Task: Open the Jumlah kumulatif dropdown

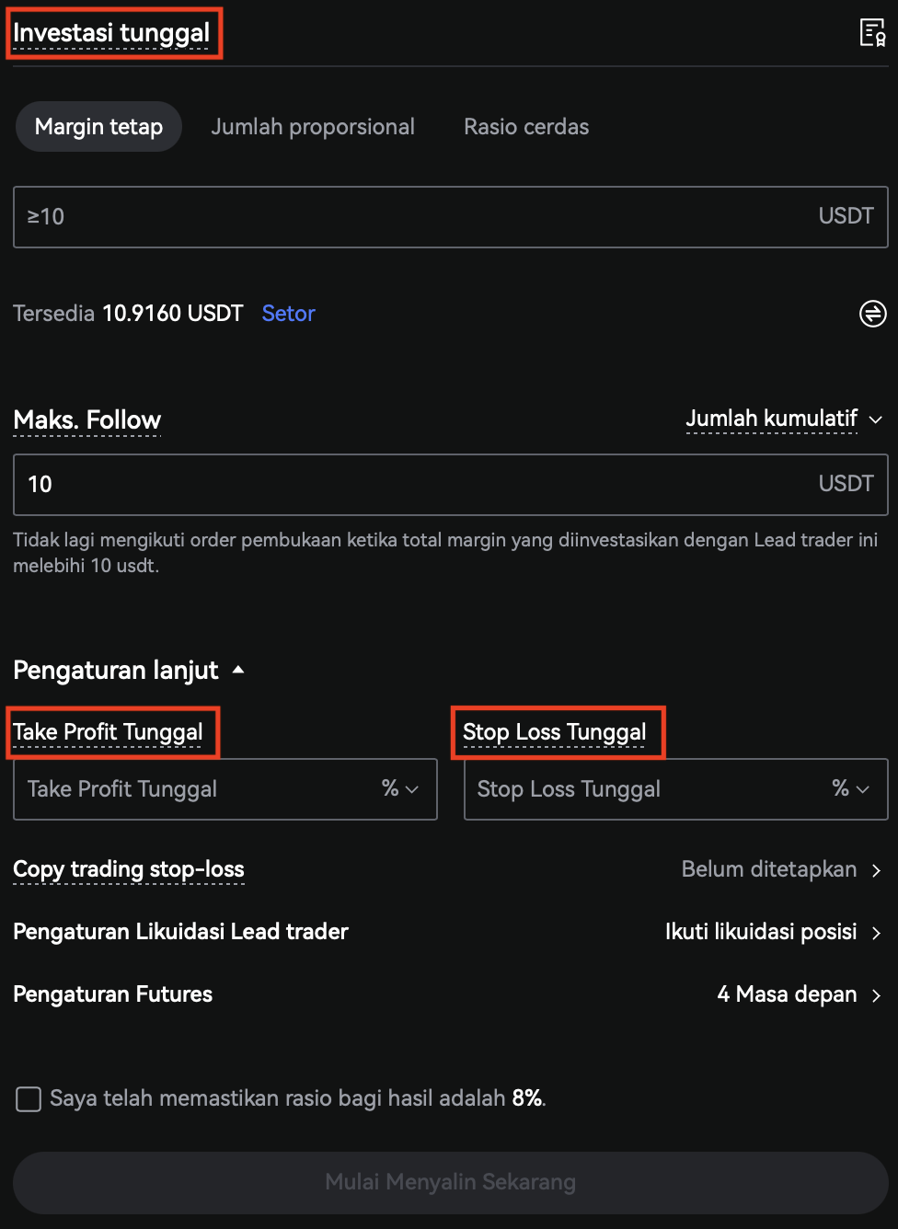Action: [784, 419]
